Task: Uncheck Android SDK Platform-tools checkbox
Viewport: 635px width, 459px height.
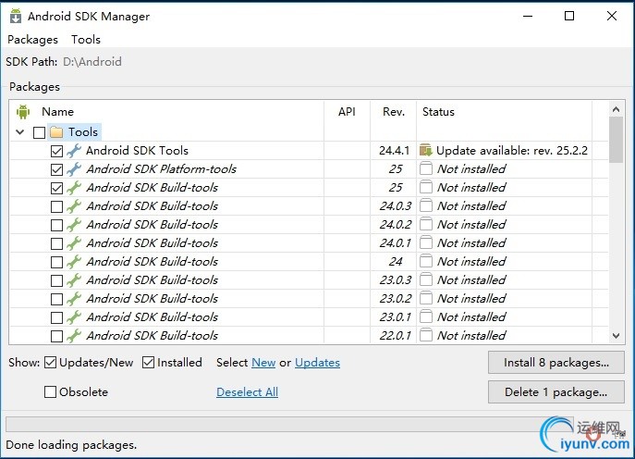Action: 56,170
